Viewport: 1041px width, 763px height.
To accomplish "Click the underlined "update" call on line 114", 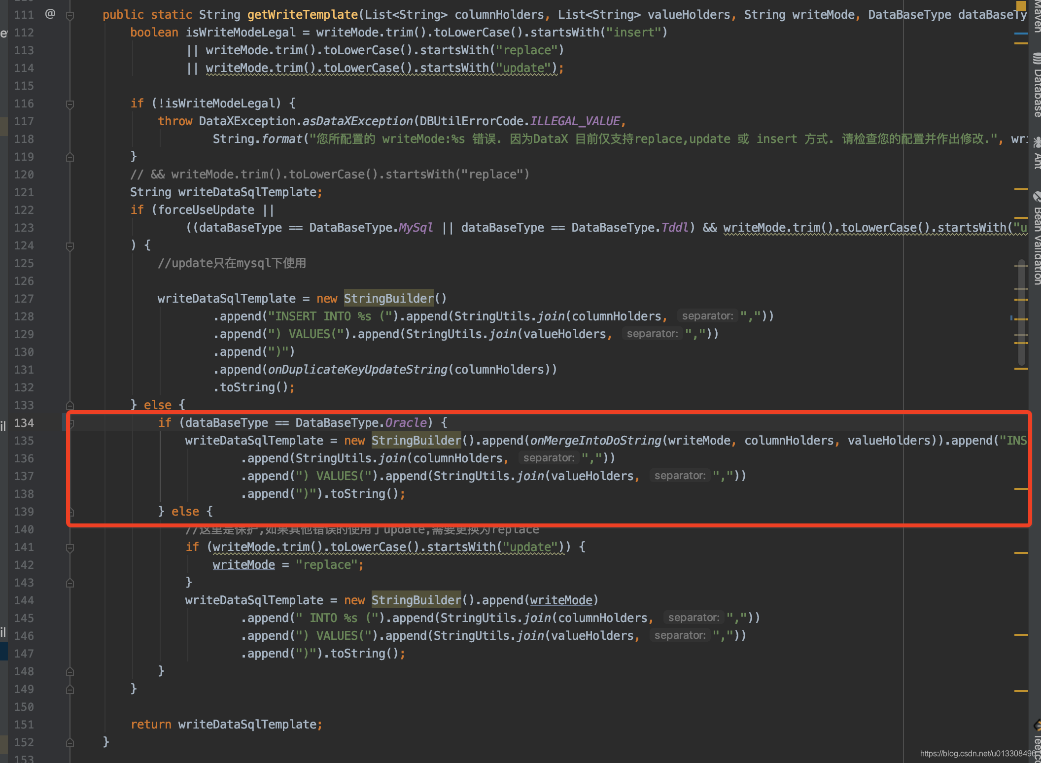I will (x=382, y=68).
